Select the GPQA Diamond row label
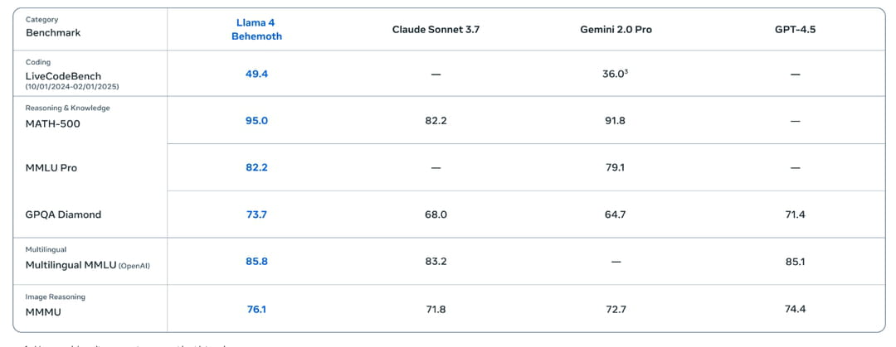This screenshot has height=347, width=896. pos(63,214)
